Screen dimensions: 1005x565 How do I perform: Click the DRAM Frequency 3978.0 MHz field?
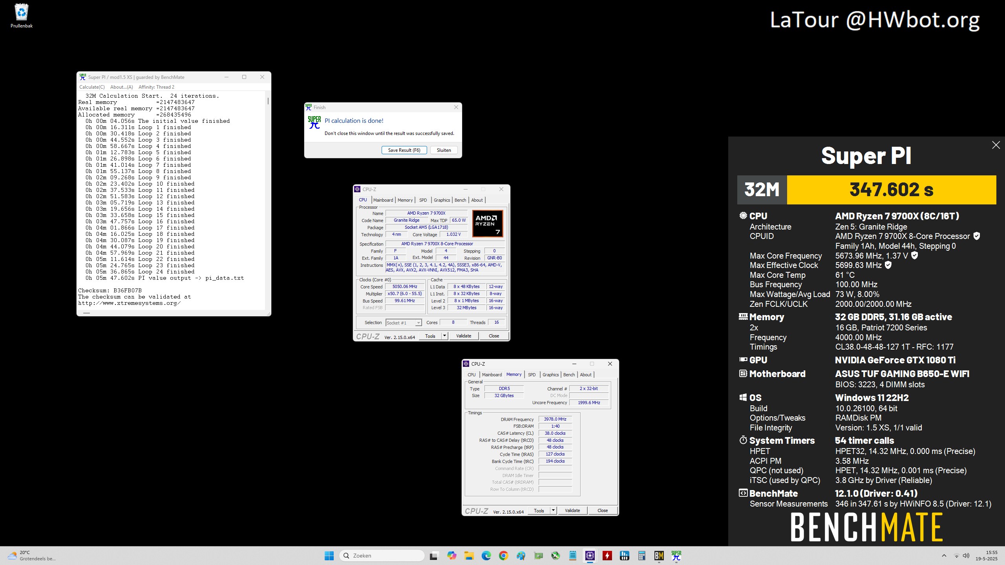click(555, 419)
